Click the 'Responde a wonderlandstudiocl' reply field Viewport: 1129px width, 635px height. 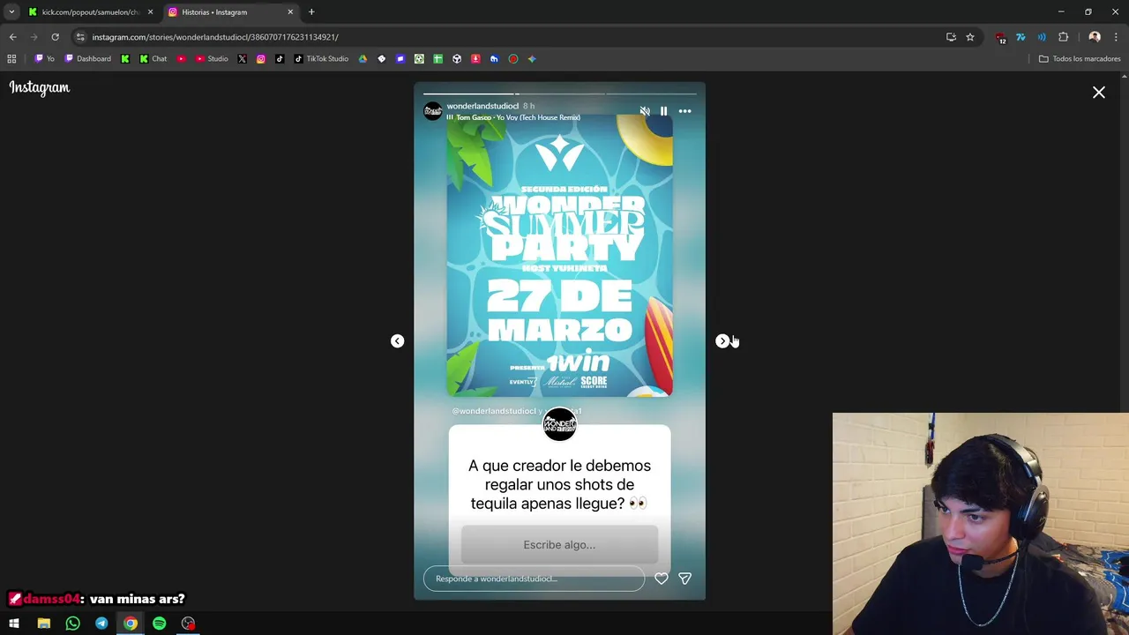[535, 579]
